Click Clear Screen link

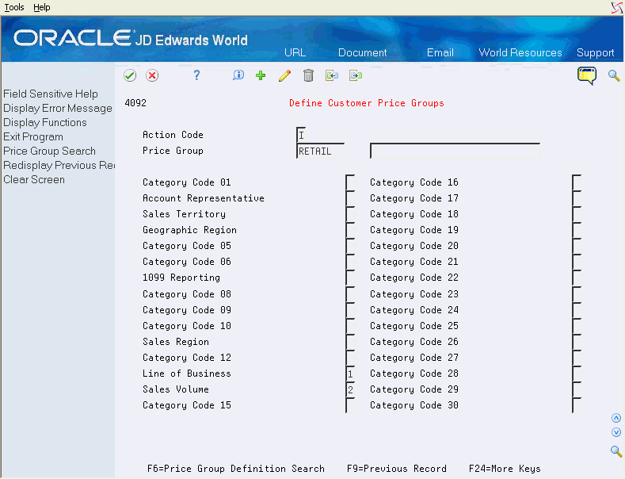coord(34,180)
